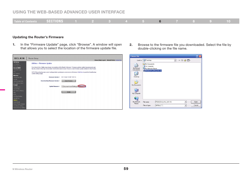Open DHCP Client List in sidebar
Viewport: 252px width, 176px height.
(17, 66)
